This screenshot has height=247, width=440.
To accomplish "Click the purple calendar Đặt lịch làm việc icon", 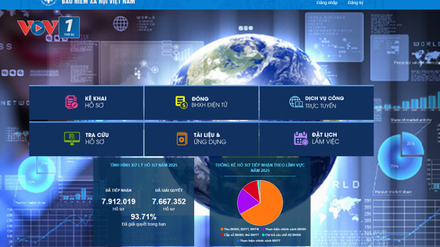I will click(x=301, y=138).
